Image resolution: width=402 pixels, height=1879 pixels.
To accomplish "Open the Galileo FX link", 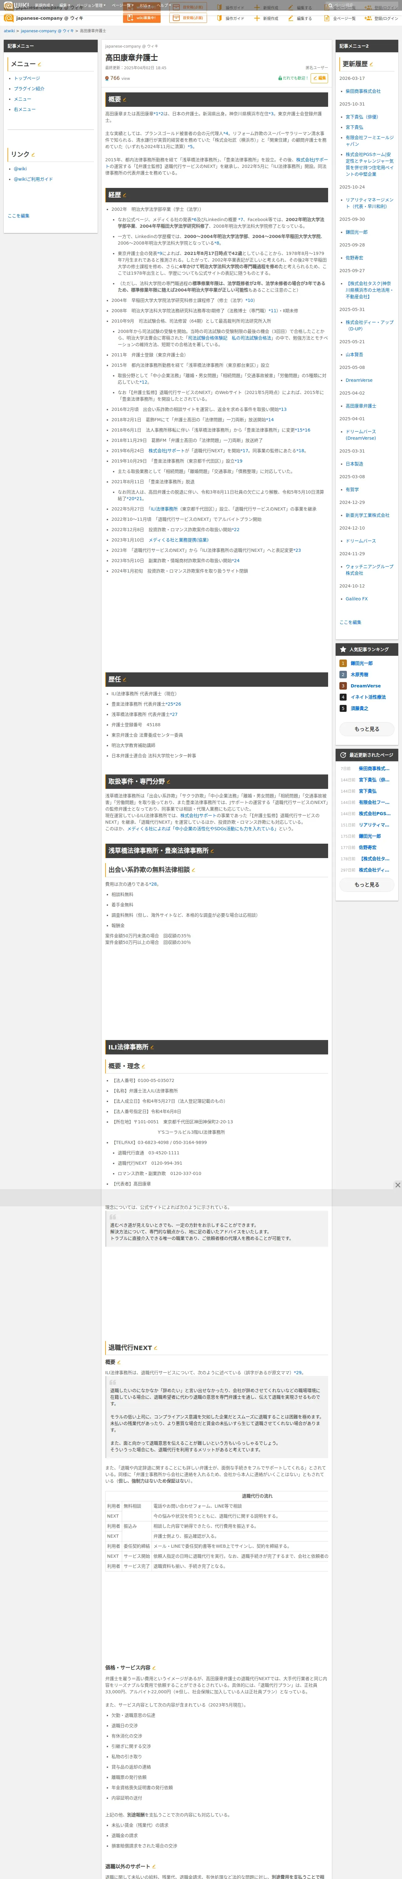I will pyautogui.click(x=357, y=599).
